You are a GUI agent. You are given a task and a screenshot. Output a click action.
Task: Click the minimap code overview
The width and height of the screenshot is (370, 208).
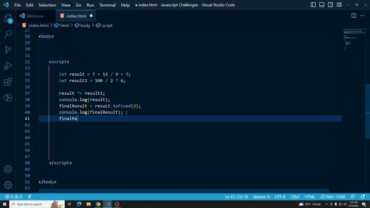(354, 39)
